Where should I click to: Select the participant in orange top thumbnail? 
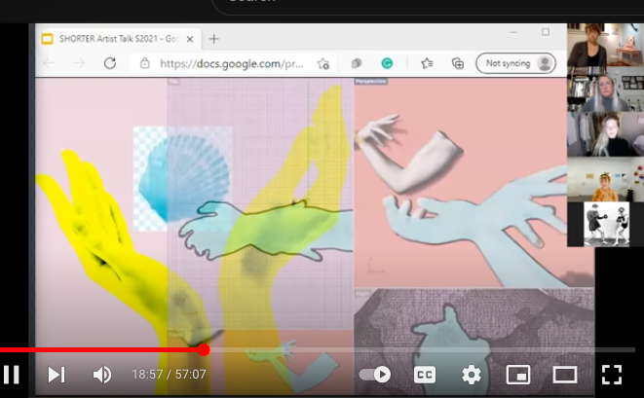pyautogui.click(x=605, y=179)
